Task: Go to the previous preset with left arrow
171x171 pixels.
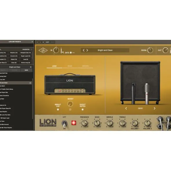Action: click(83, 50)
